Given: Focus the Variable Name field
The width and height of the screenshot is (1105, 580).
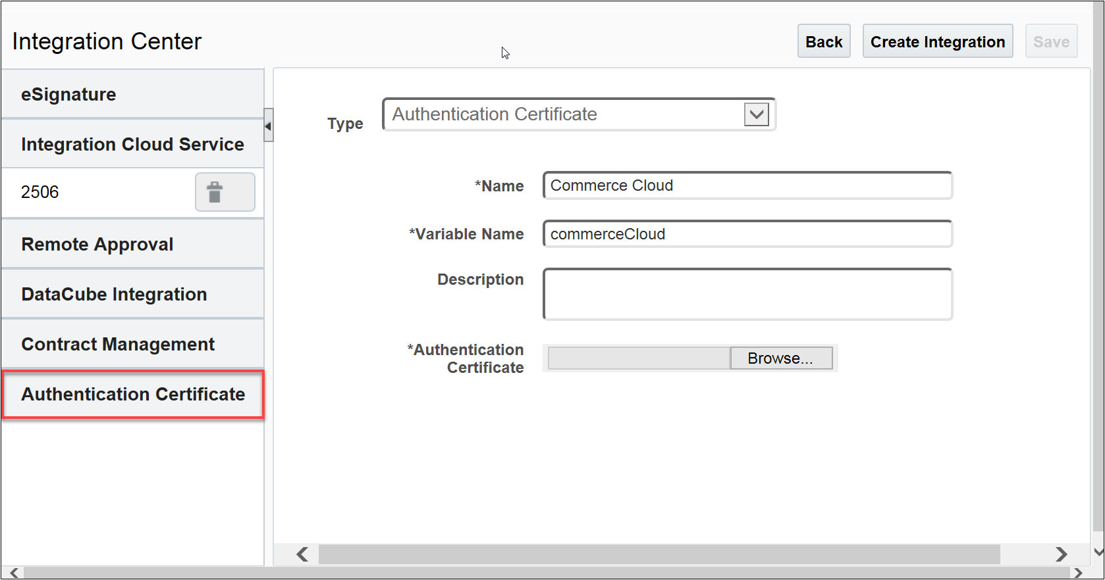Looking at the screenshot, I should click(747, 234).
